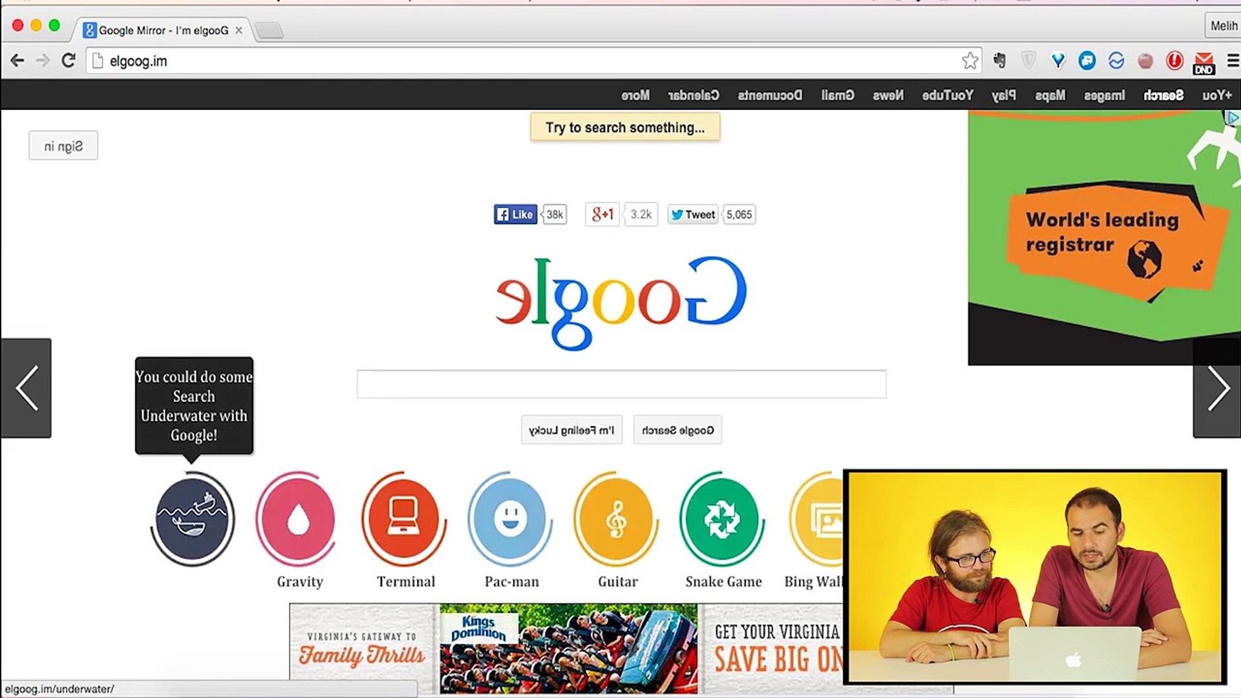
Task: Switch to Google Mirror browser tab
Action: click(163, 30)
